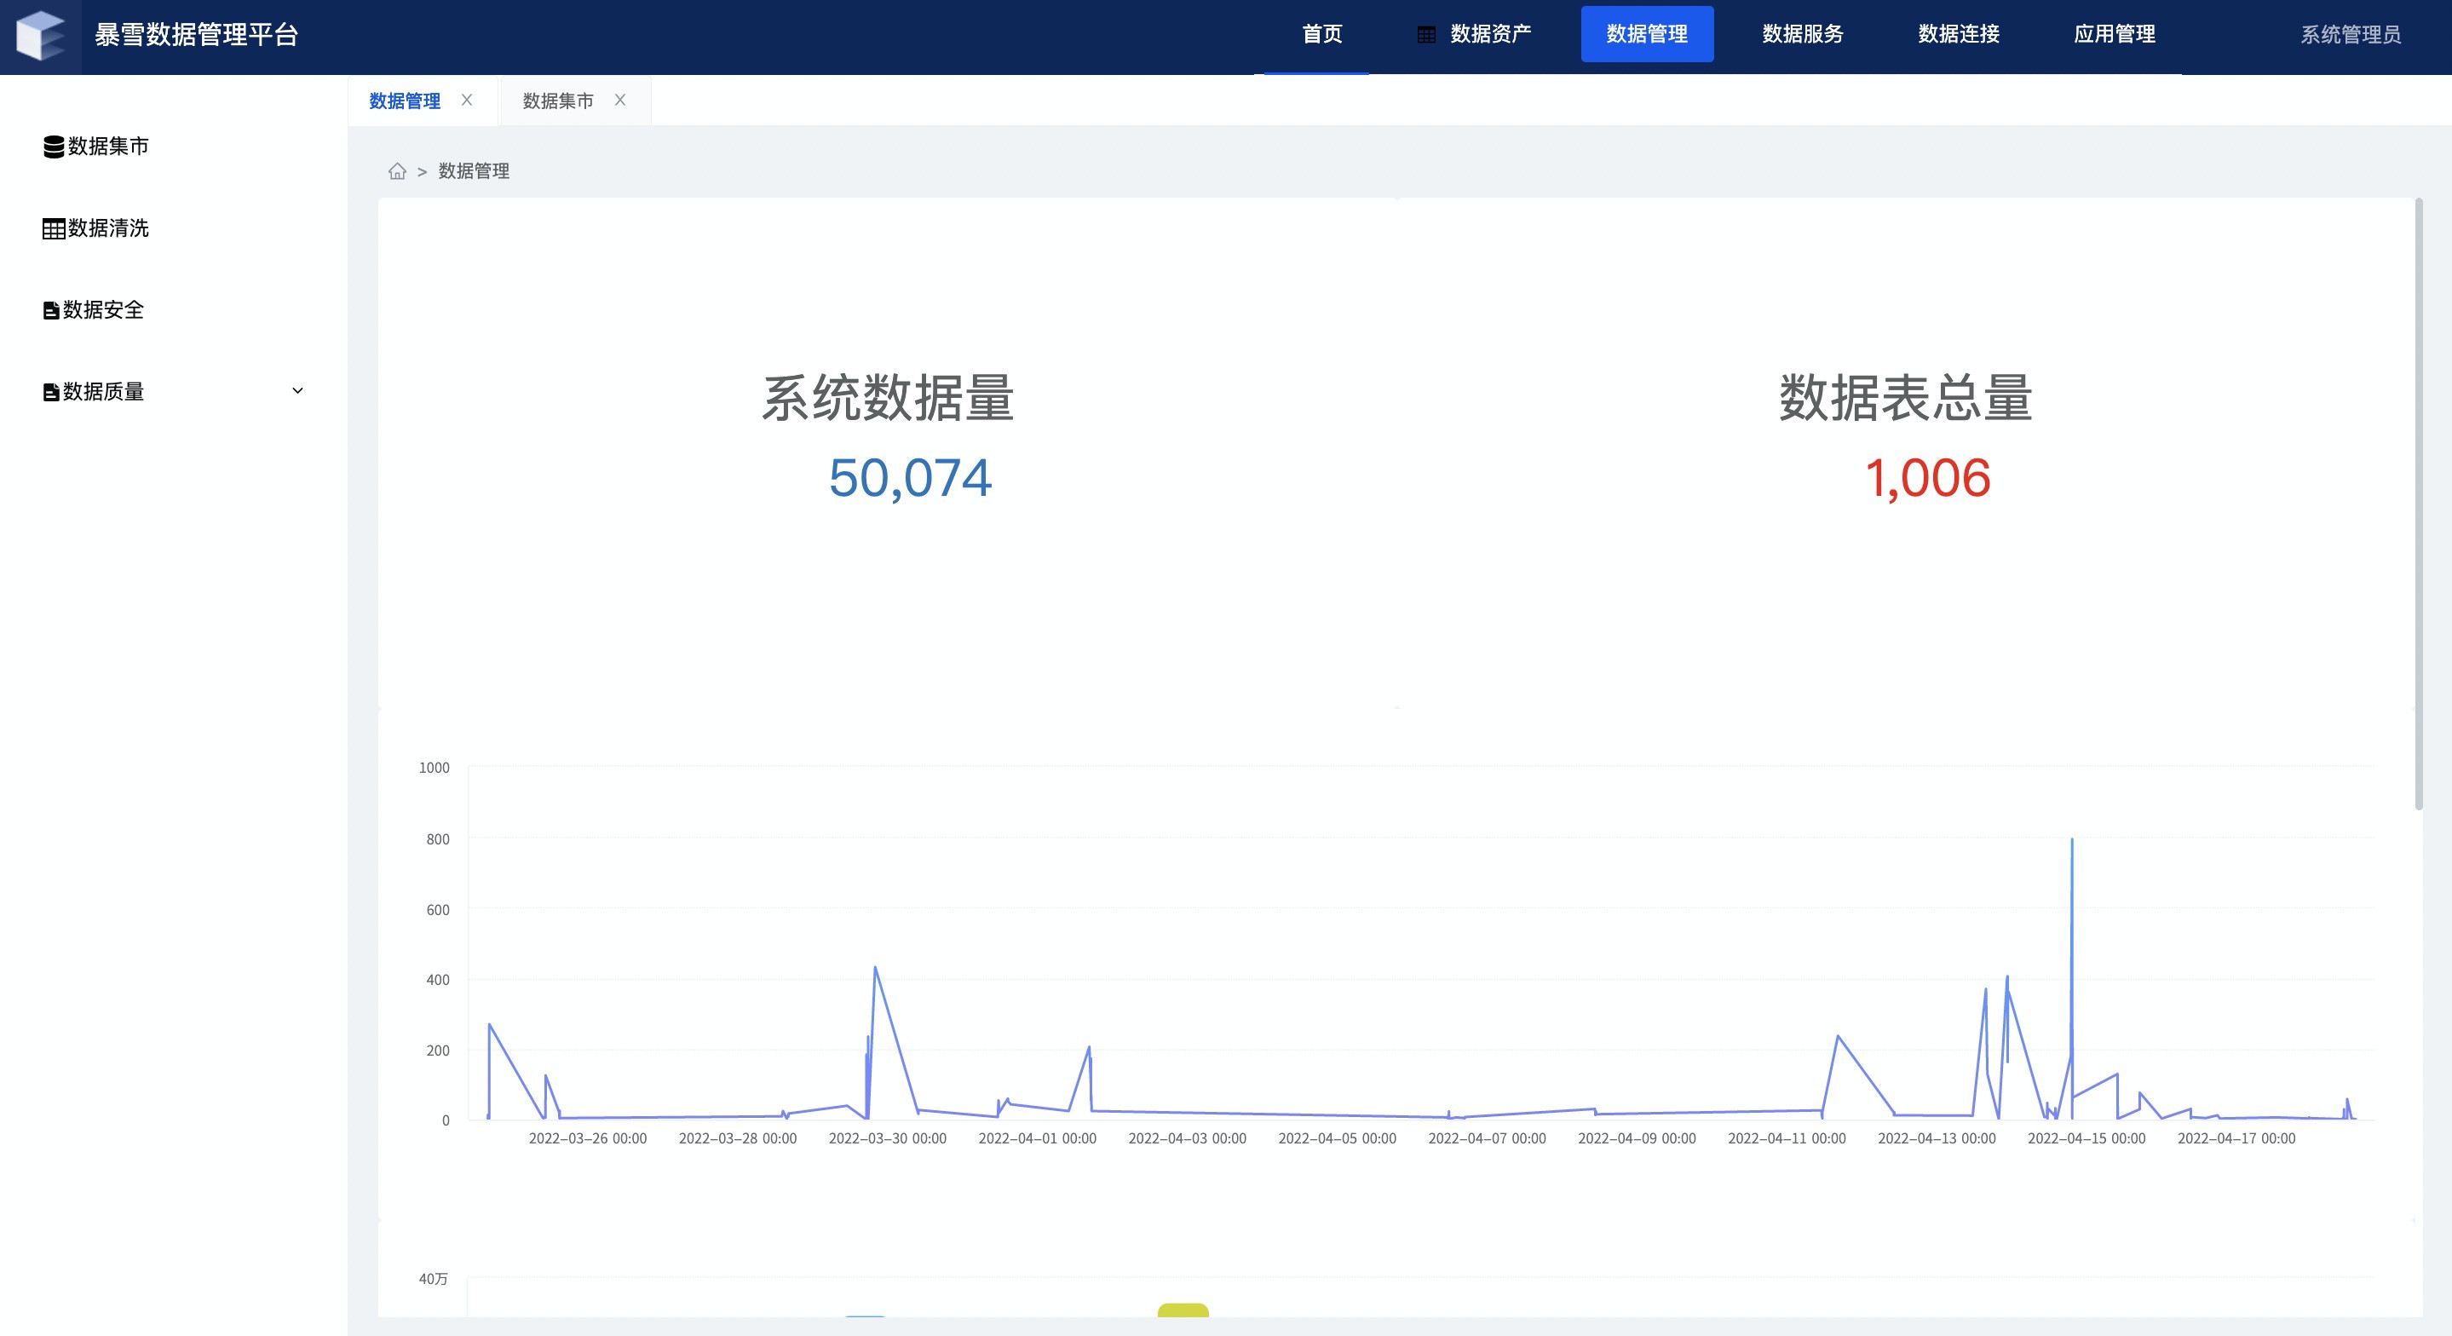Select the 数据管理 page tab
Screen dimensions: 2452x1336
click(405, 101)
